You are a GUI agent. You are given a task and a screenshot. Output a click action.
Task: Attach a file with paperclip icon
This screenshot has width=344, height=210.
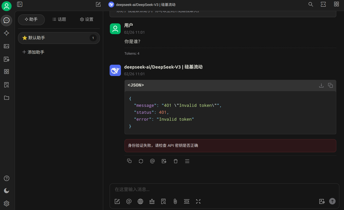[175, 202]
